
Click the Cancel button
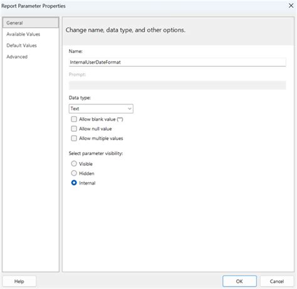(277, 281)
